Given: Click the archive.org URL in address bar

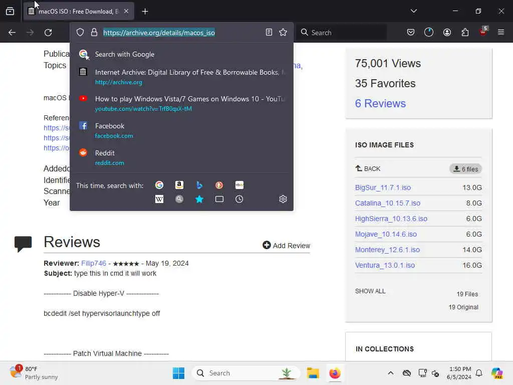Looking at the screenshot, I should pos(159,33).
